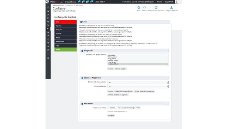Click the Actualizar section header icon
The width and height of the screenshot is (228, 129).
82,104
